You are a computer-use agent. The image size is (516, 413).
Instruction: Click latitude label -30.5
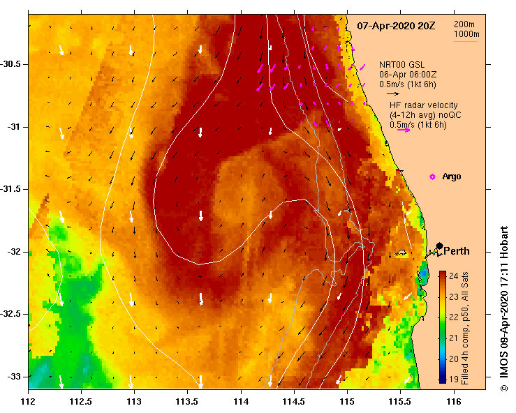point(11,64)
